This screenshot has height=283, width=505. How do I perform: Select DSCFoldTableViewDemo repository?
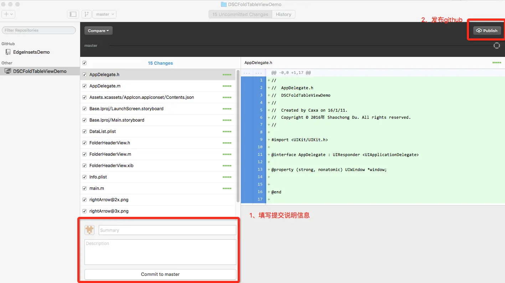[40, 71]
